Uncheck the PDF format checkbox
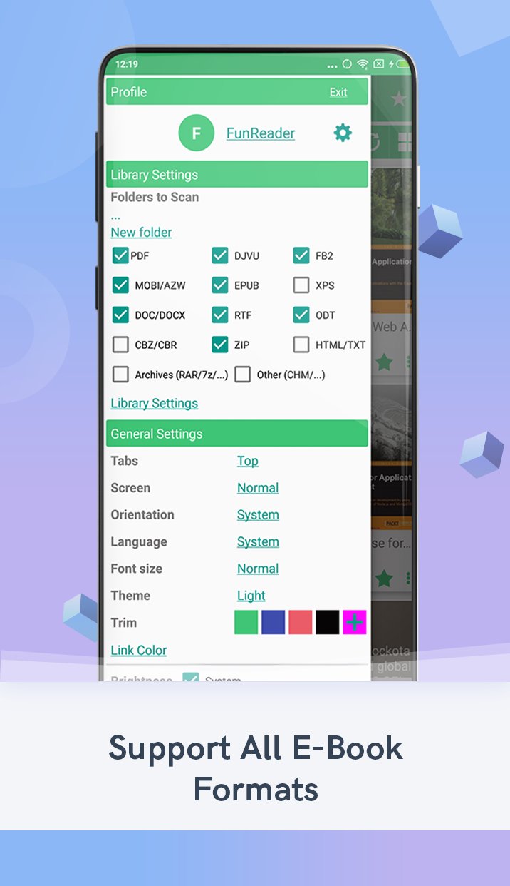Viewport: 510px width, 886px height. [x=120, y=255]
